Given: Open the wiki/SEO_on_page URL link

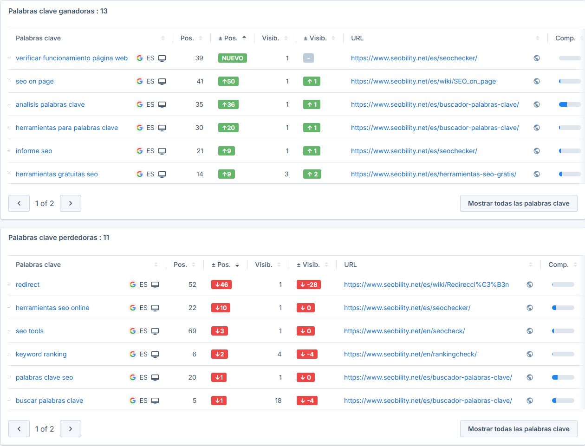Looking at the screenshot, I should 423,81.
